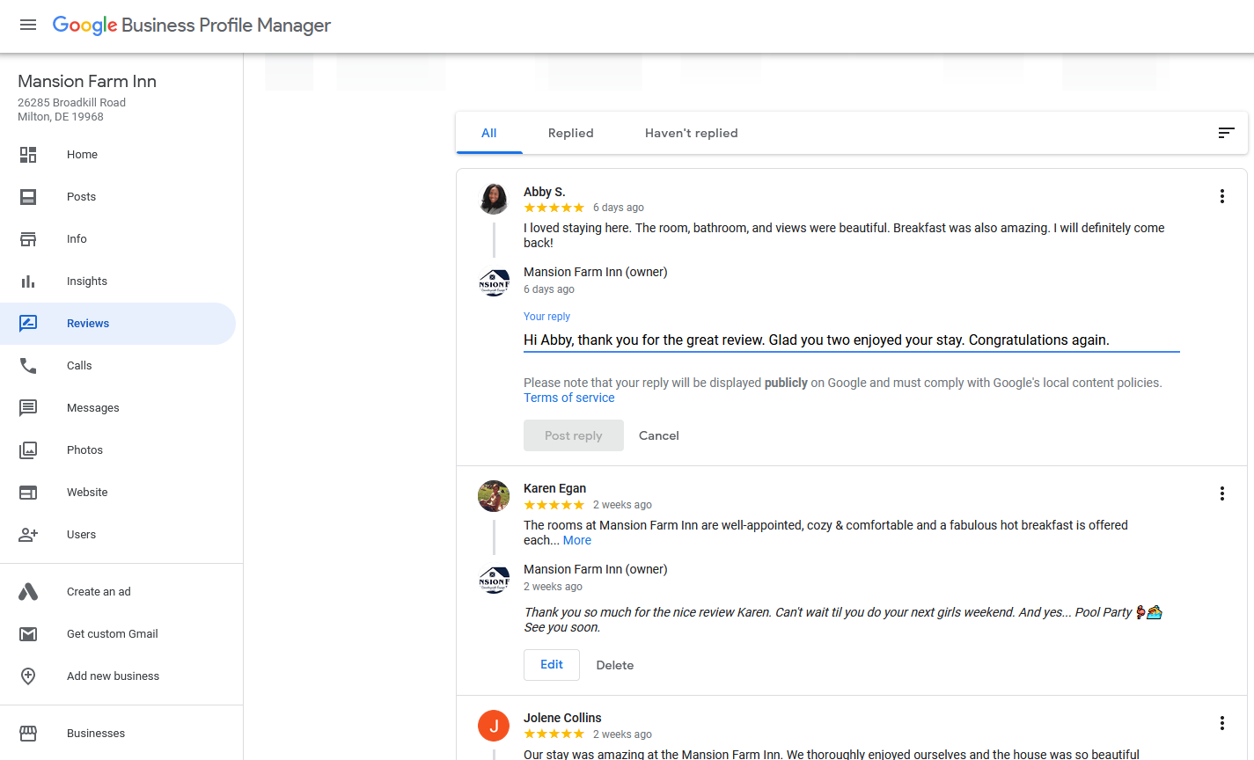Screen dimensions: 1254x760
Task: Click the Photos gallery icon
Action: tap(28, 450)
